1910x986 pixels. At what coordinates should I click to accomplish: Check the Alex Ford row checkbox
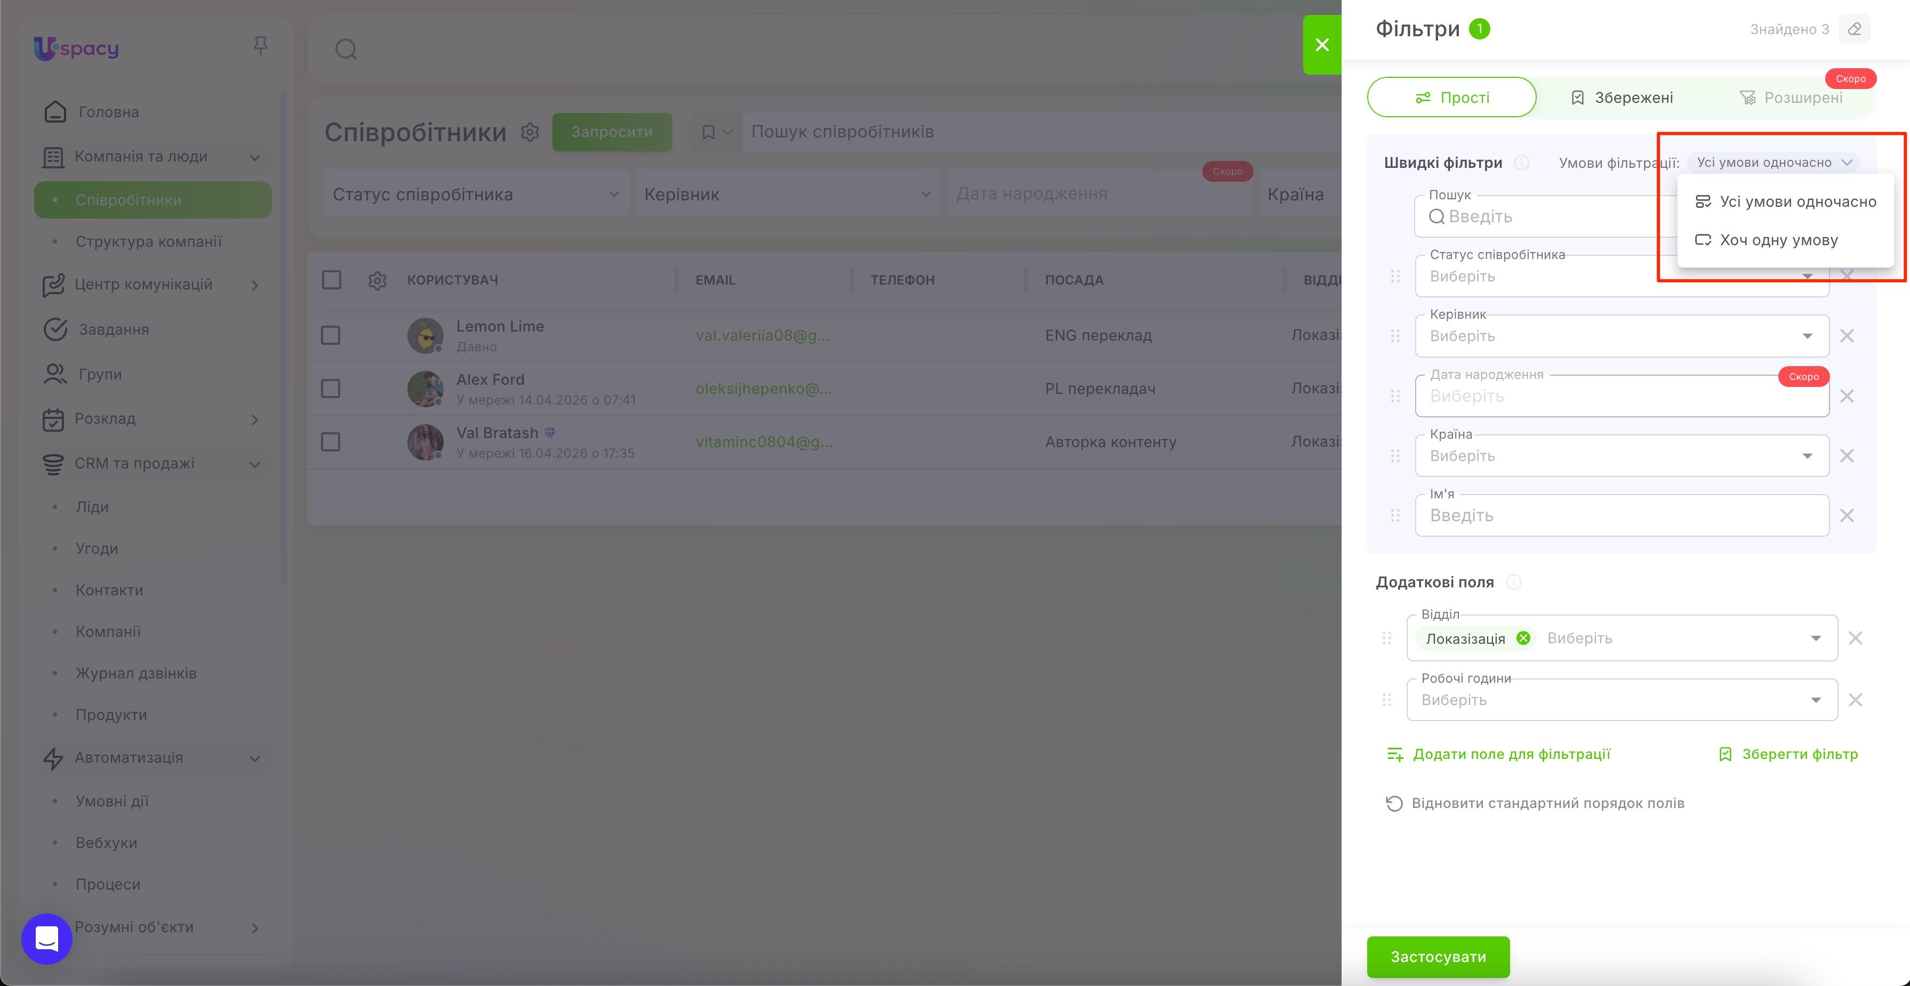(x=331, y=389)
